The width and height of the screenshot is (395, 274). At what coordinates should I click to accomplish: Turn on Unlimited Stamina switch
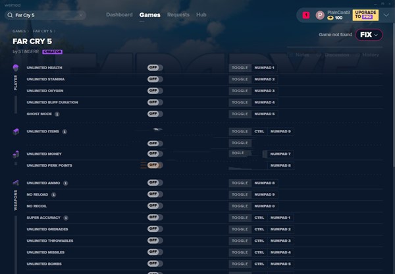pyautogui.click(x=155, y=79)
